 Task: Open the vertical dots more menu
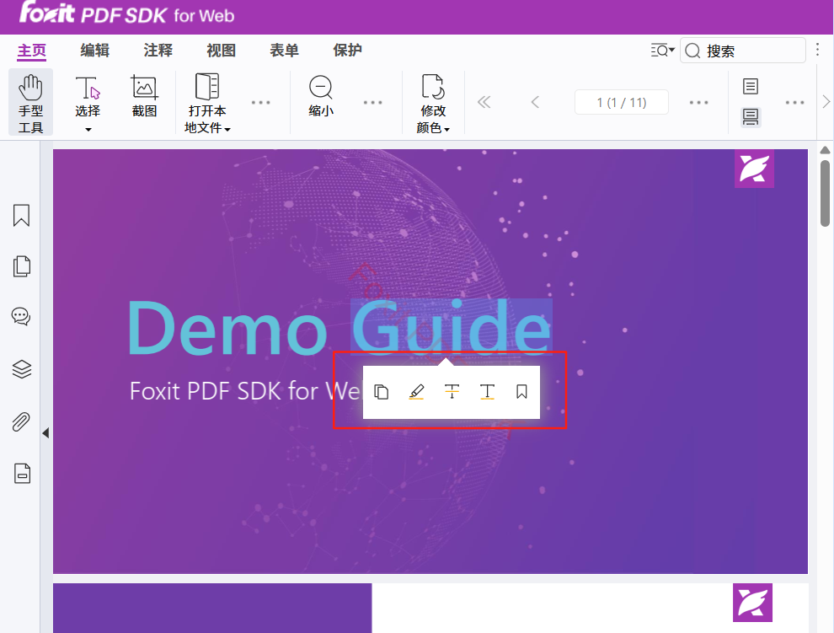[817, 50]
